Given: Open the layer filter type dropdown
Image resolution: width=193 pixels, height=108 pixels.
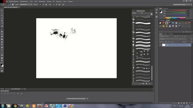Looking at the screenshot, I should (164, 36).
